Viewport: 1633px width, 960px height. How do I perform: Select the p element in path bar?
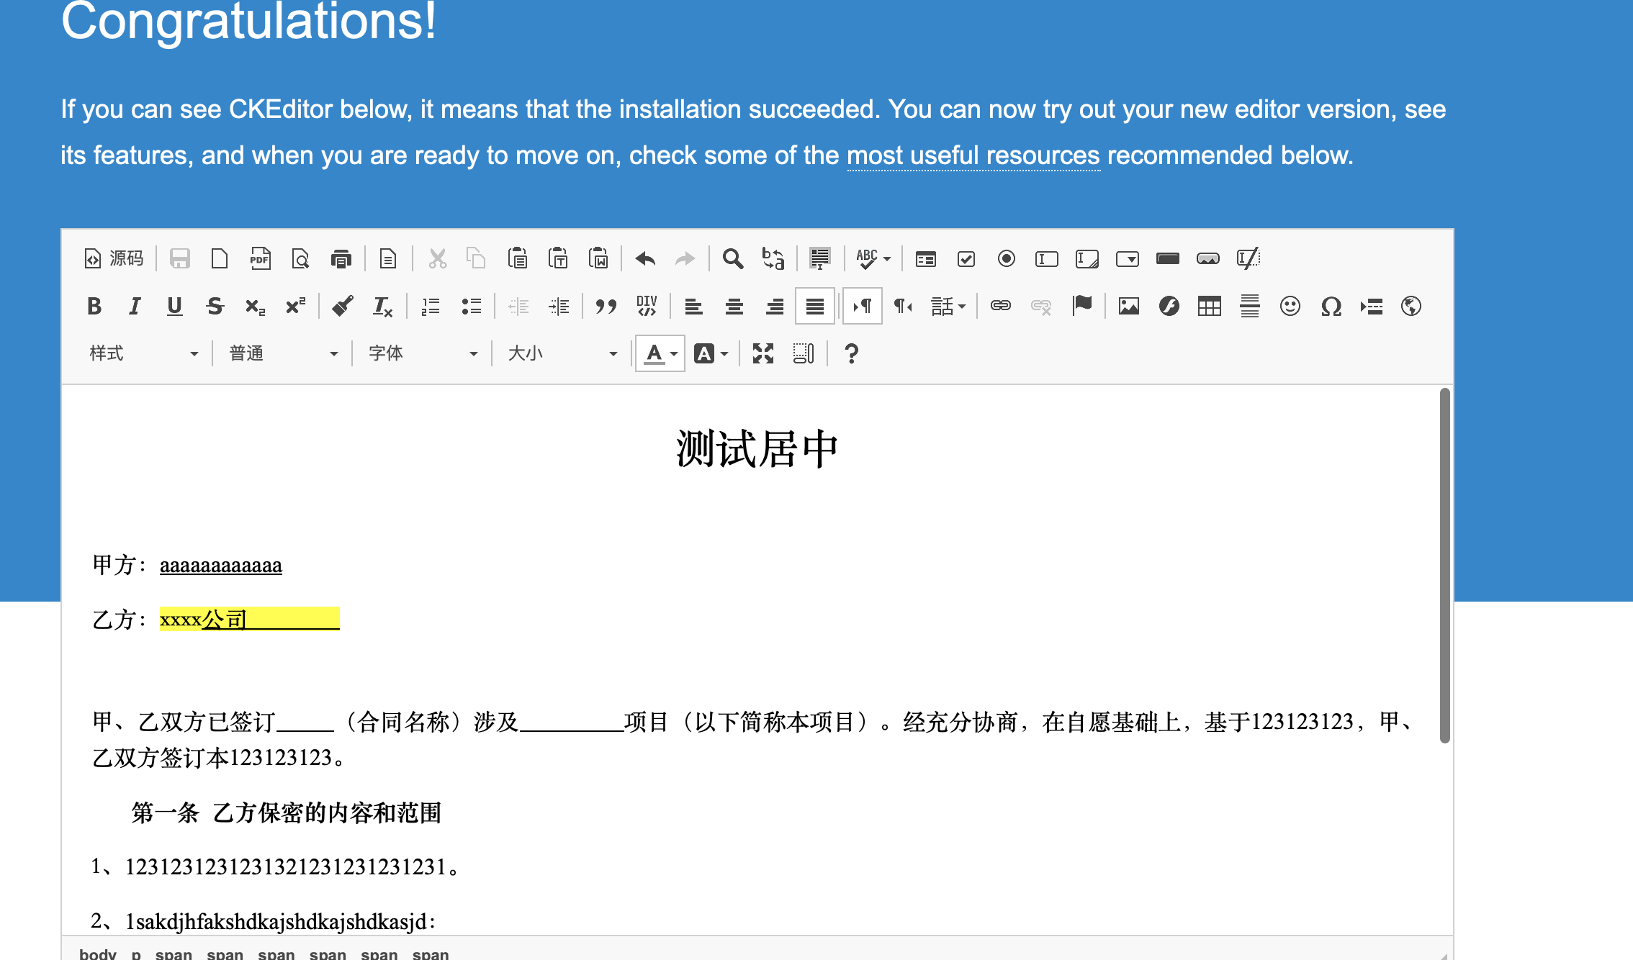coord(136,954)
